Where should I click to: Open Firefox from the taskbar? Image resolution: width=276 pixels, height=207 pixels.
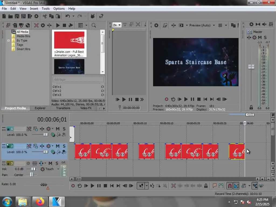[x=40, y=202]
